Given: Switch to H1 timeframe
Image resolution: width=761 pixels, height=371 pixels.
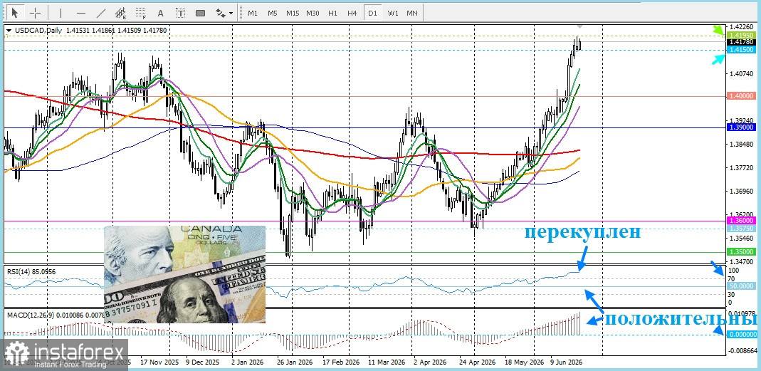Looking at the screenshot, I should coord(332,13).
